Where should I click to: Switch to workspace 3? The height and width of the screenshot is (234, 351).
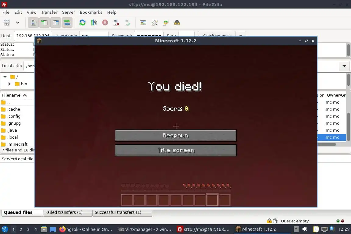pyautogui.click(x=28, y=229)
